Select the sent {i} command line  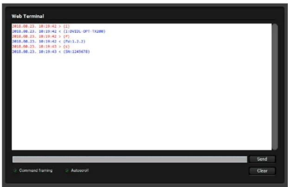pyautogui.click(x=41, y=26)
